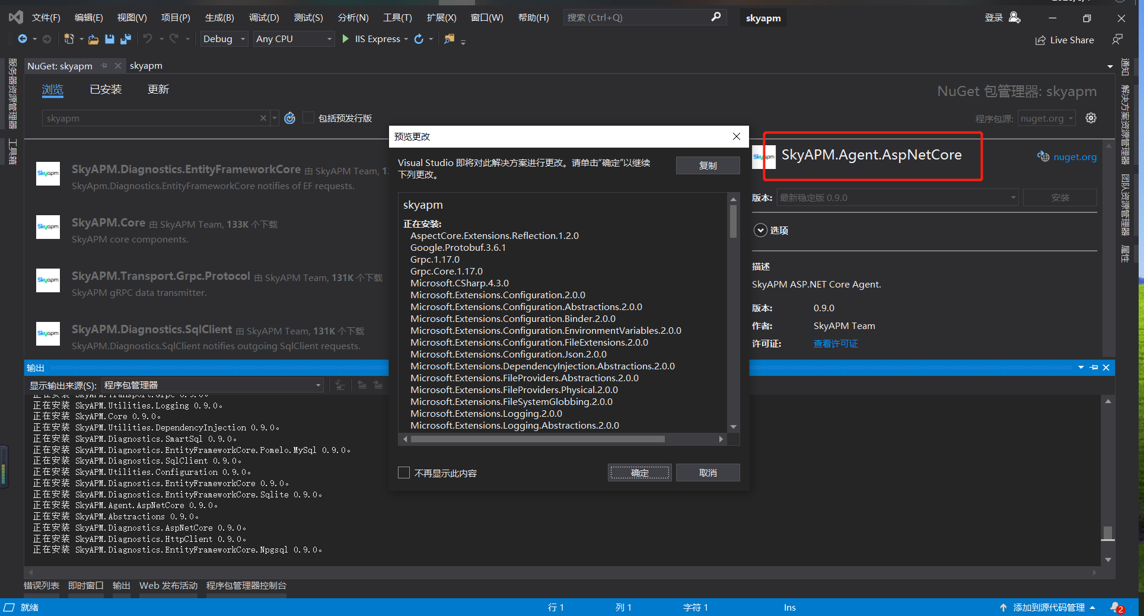The image size is (1144, 616).
Task: Open the package source nuget.org dropdown
Action: 1047,118
